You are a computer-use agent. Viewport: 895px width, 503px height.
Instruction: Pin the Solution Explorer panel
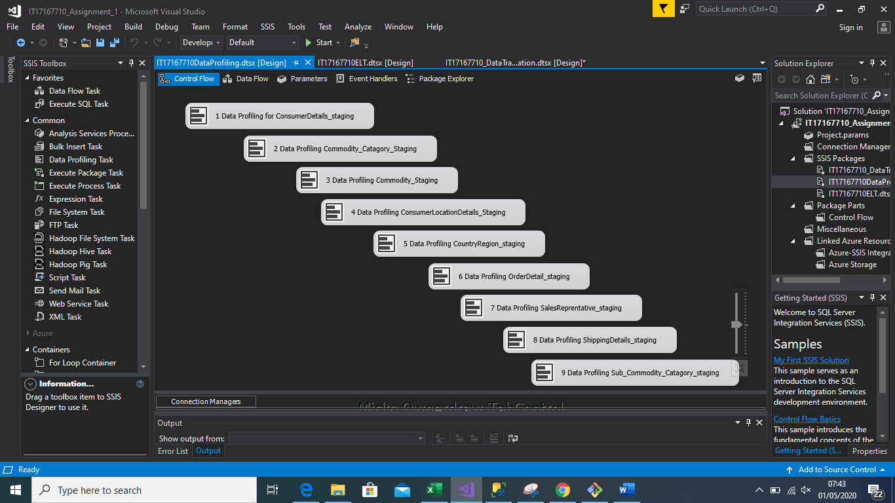[872, 63]
